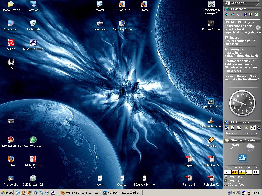Viewport: 262px width, 196px height.
Task: Click the CPU 6% usage meter
Action: (x=227, y=172)
